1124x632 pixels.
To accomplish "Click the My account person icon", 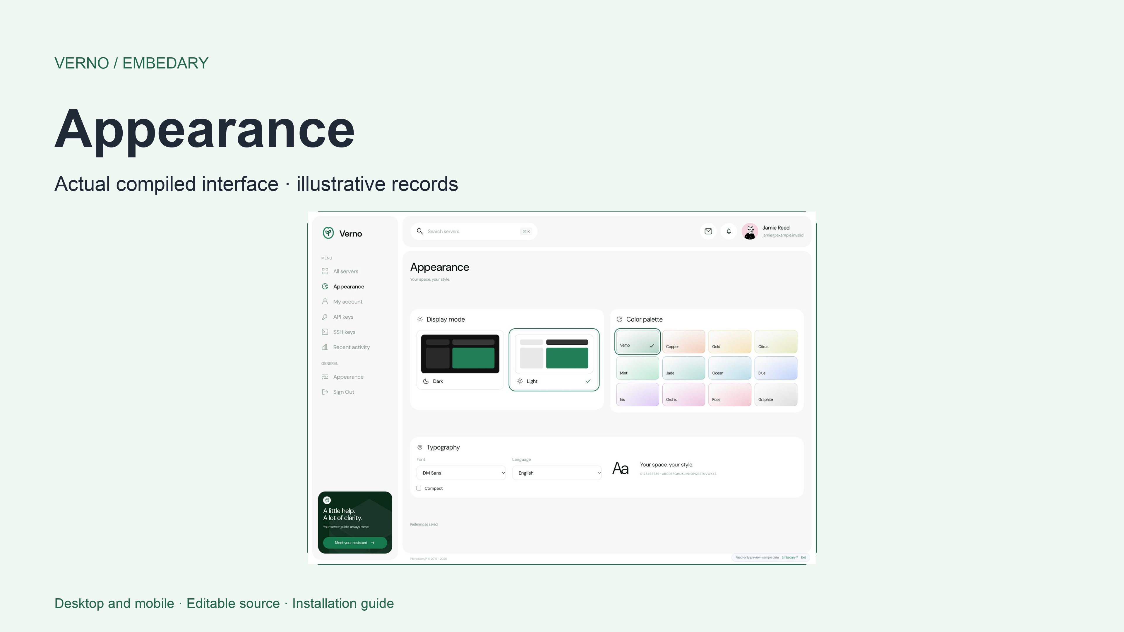I will coord(325,301).
